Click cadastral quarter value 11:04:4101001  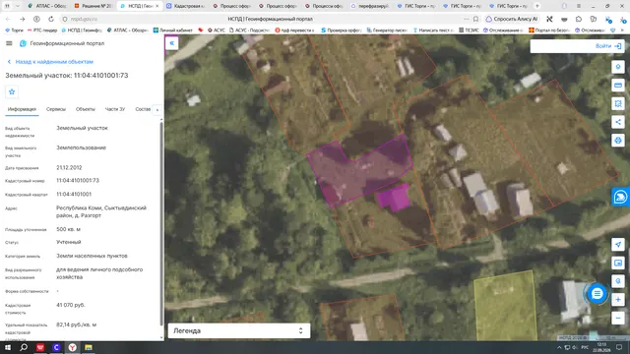pyautogui.click(x=74, y=195)
